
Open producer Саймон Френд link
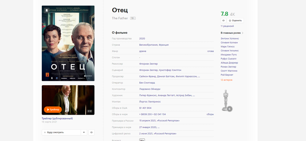pyautogui.click(x=148, y=76)
